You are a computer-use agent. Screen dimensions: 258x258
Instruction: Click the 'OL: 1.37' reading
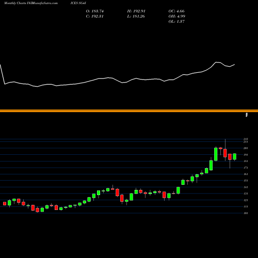click(x=176, y=22)
